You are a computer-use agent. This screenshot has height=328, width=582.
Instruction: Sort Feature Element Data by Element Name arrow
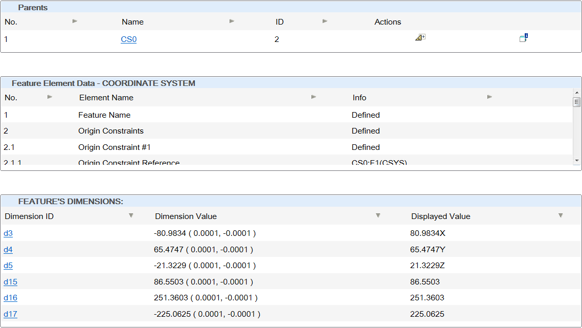click(314, 97)
